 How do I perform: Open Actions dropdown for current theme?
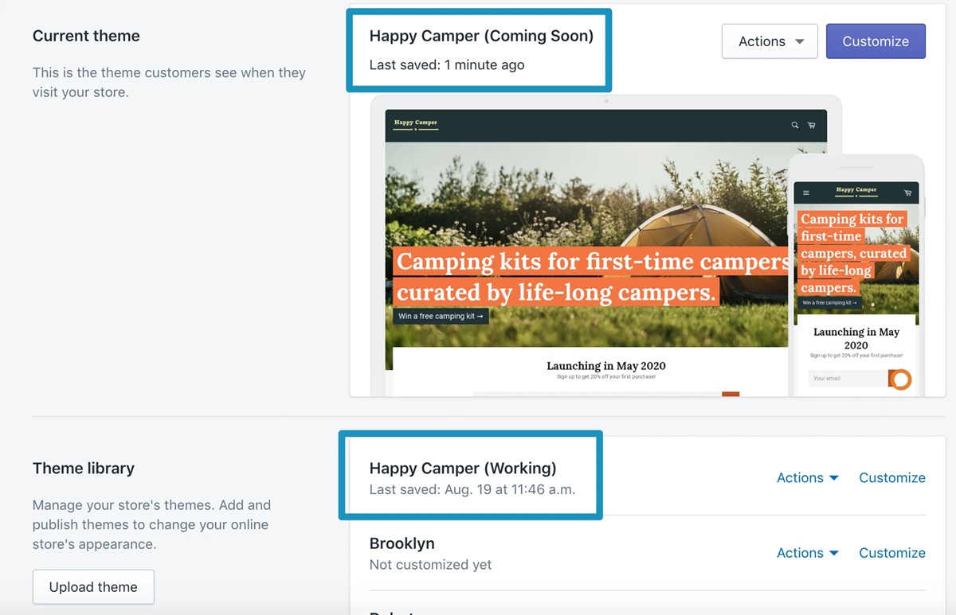coord(770,41)
